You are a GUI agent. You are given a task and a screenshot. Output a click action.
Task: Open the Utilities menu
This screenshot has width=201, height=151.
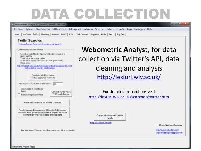tap(56, 29)
